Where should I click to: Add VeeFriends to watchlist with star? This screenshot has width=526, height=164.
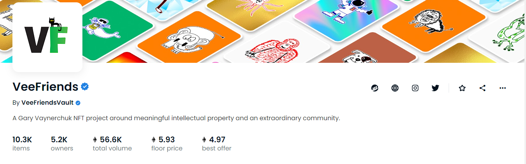(462, 88)
